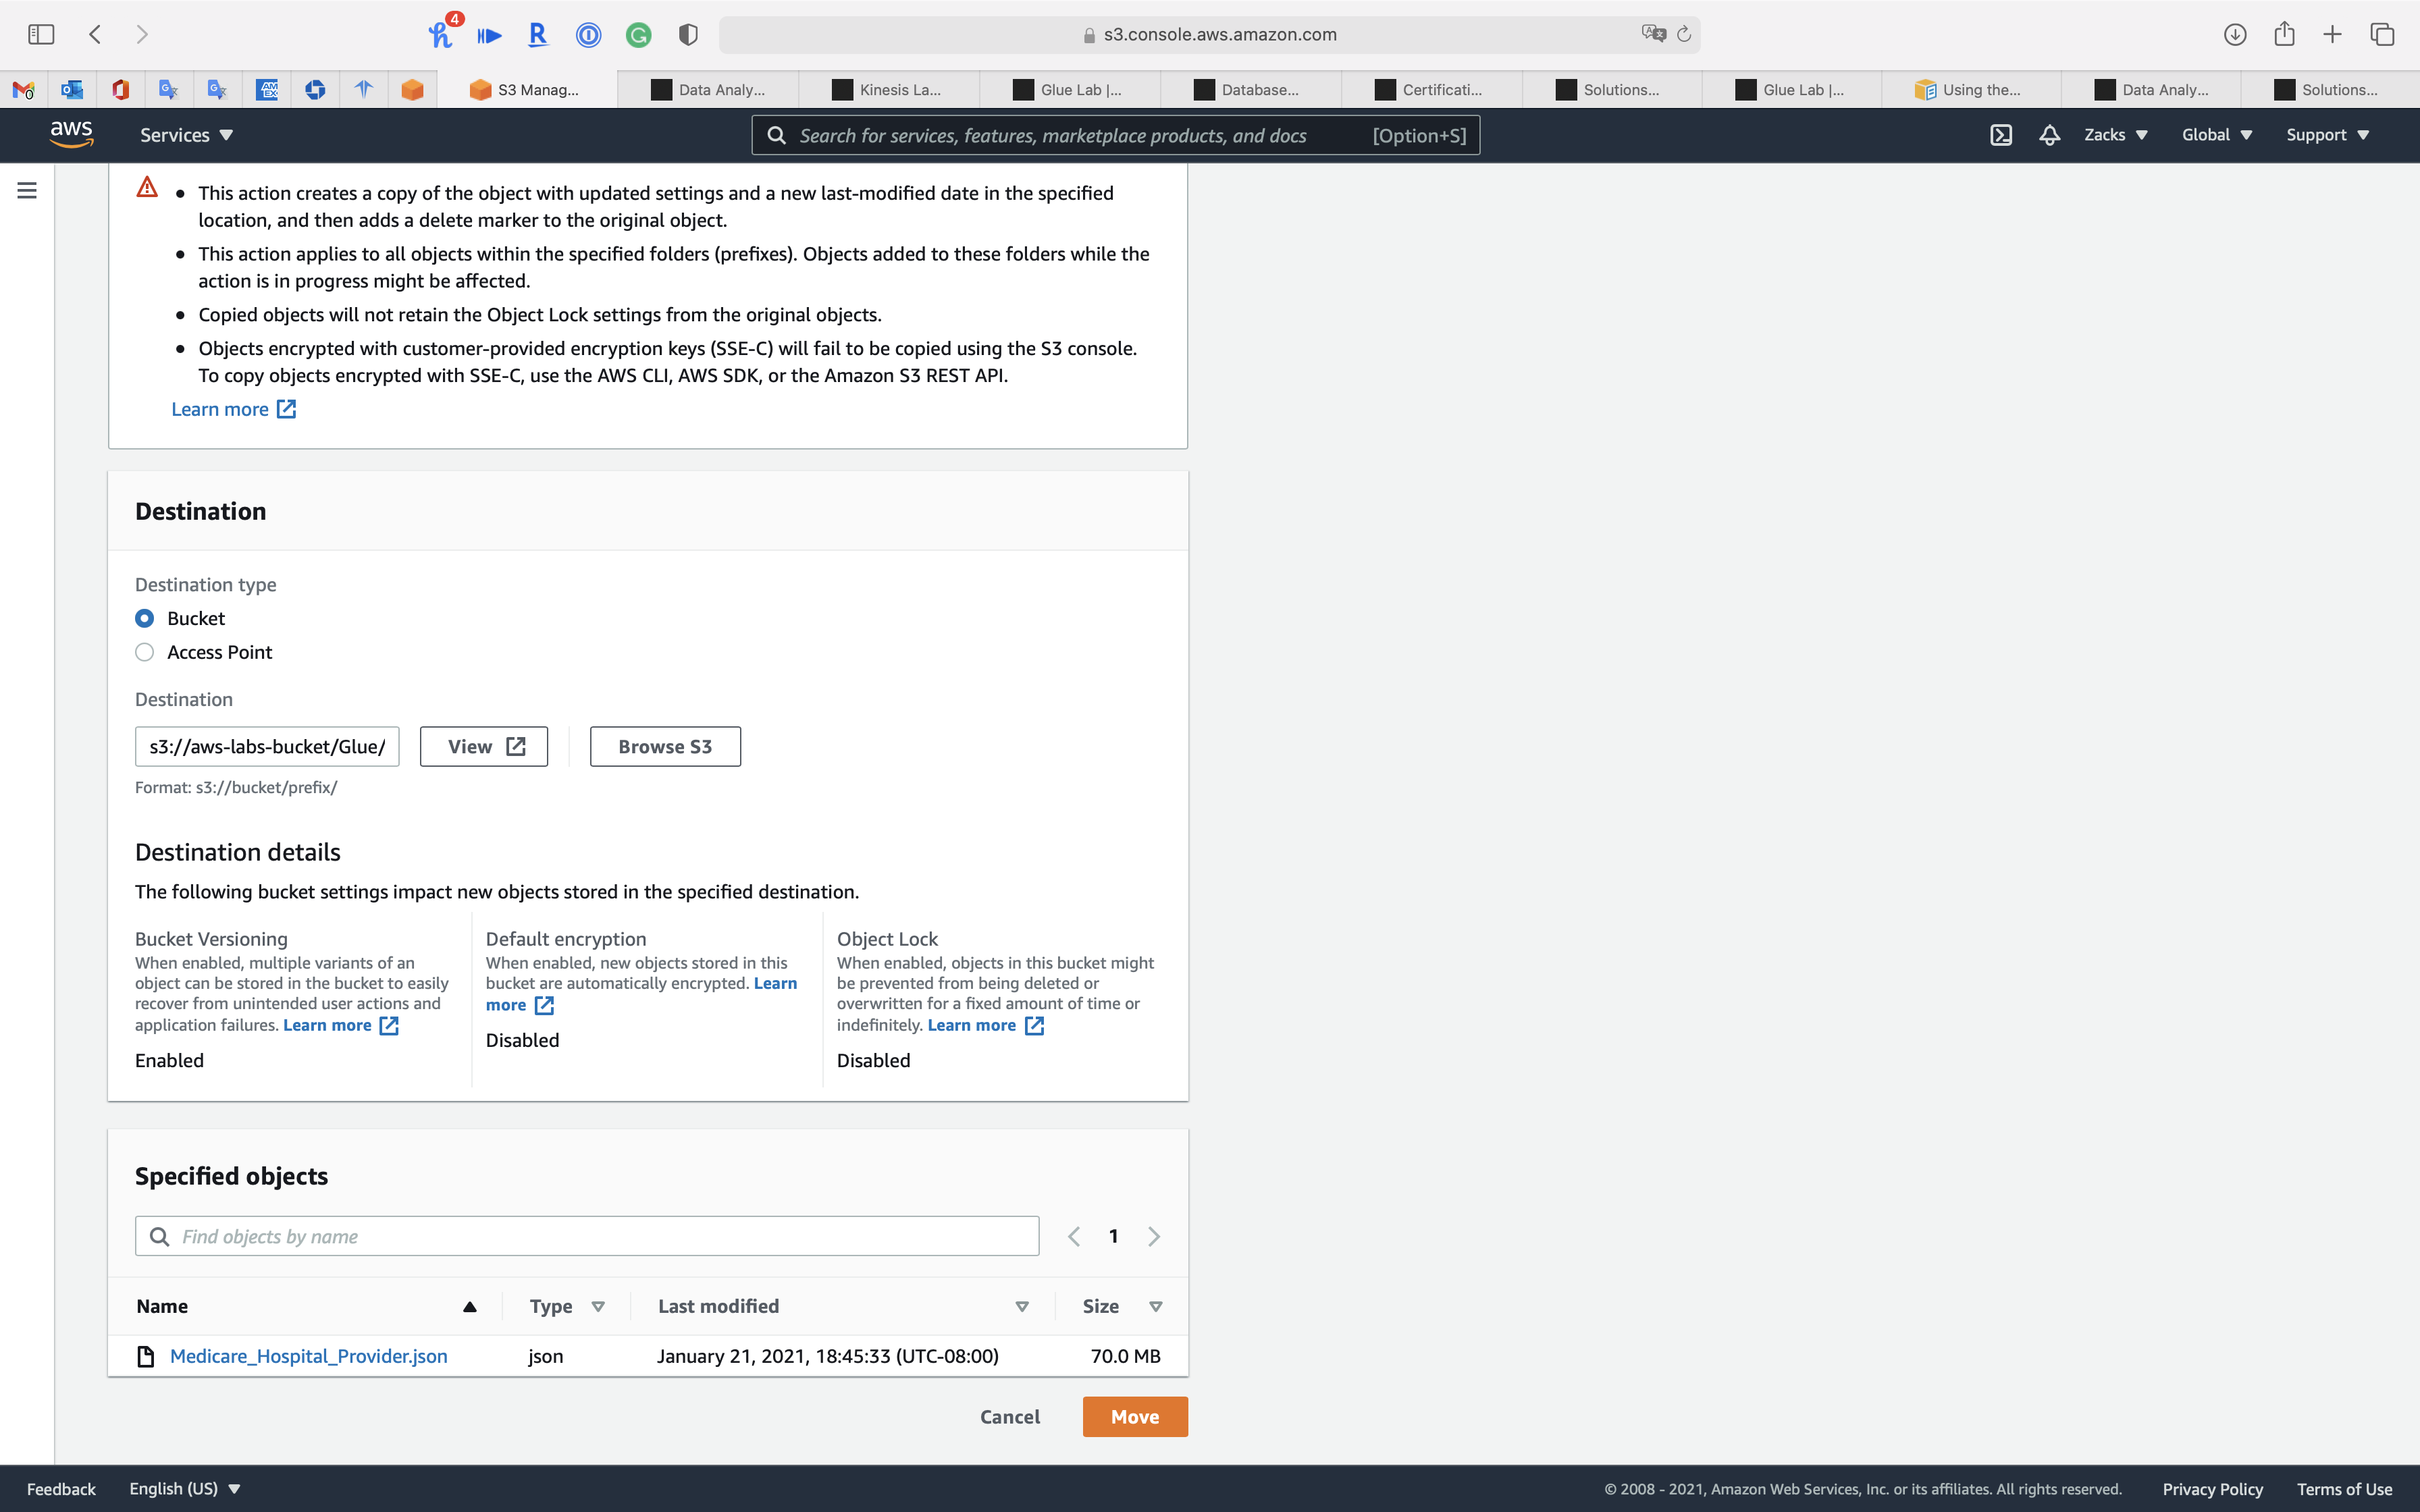Open Safari downloads icon
2420x1512 pixels.
point(2235,34)
